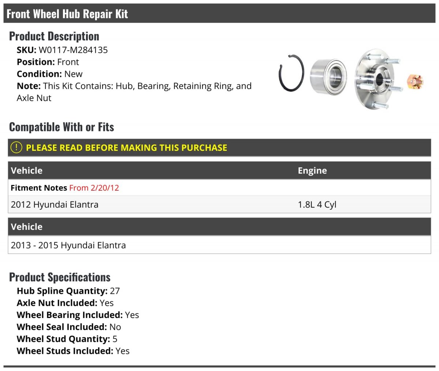This screenshot has height=371, width=439.
Task: Click the Front Wheel Hub Repair Kit title
Action: [x=67, y=14]
